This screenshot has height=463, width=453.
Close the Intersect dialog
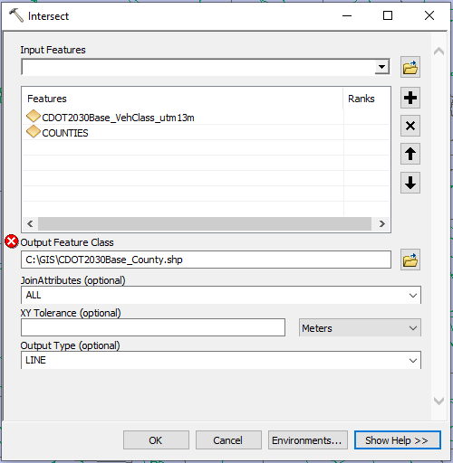[429, 15]
